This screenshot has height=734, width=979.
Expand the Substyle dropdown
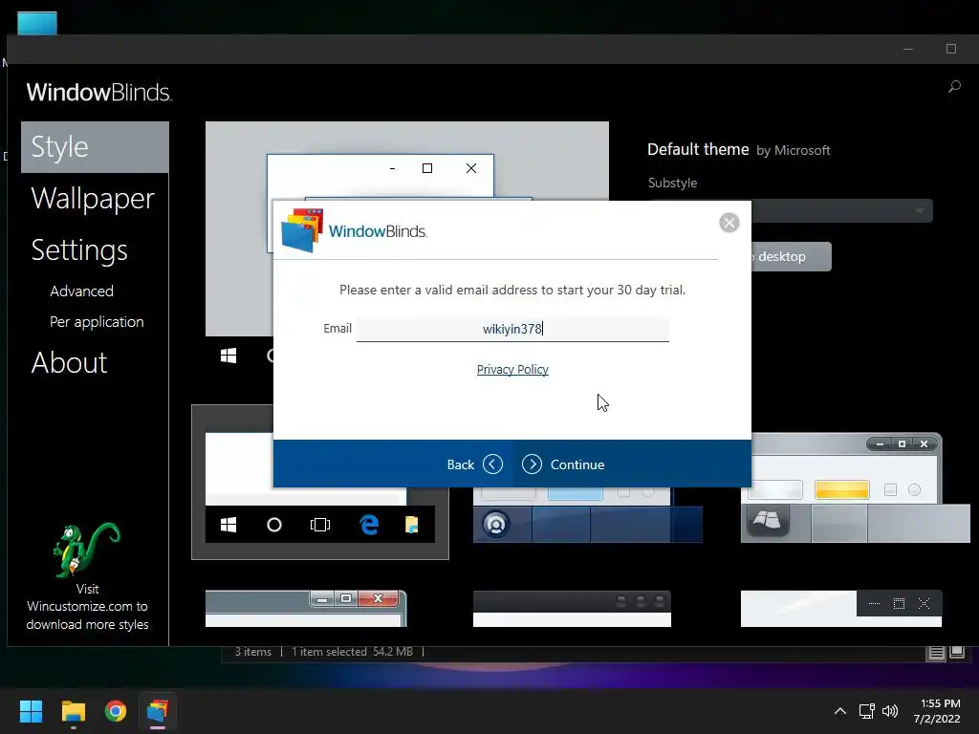(x=920, y=211)
